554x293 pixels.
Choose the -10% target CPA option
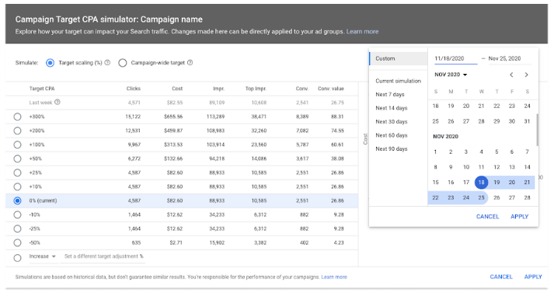tap(17, 215)
